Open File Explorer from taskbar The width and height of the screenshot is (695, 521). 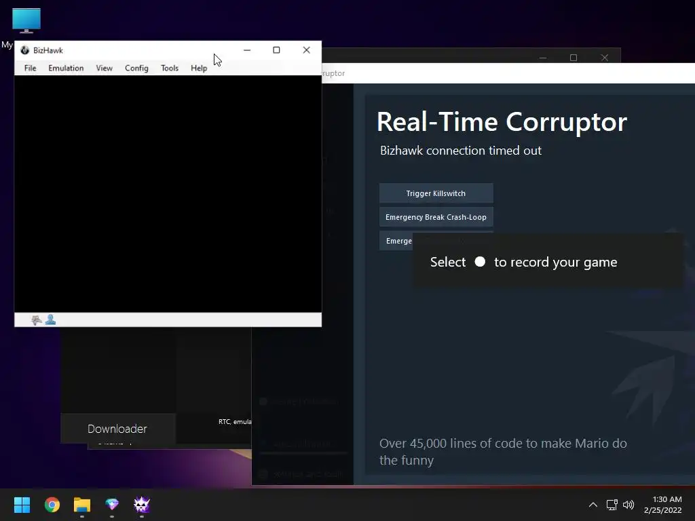click(x=82, y=505)
